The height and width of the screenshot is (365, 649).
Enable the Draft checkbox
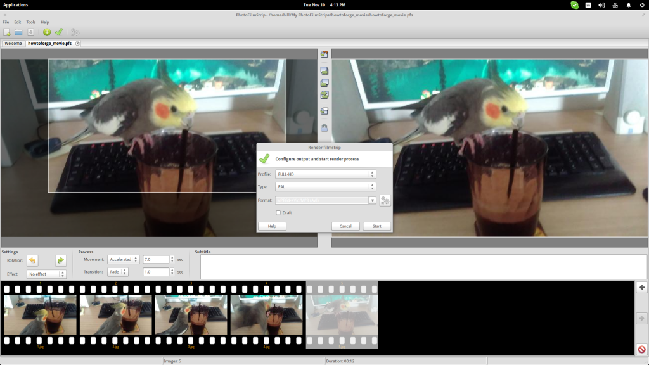[x=278, y=213]
